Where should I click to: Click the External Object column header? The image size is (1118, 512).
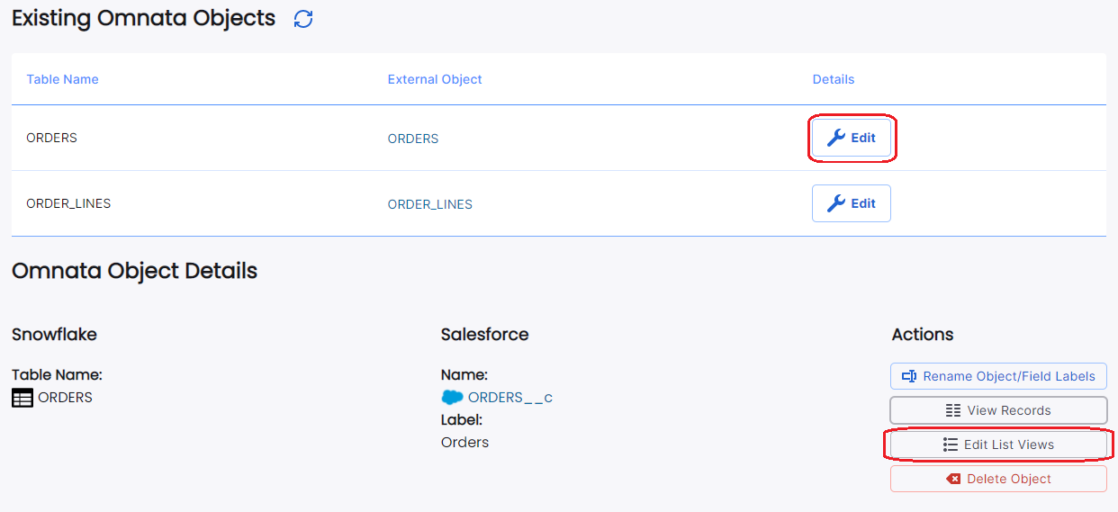pos(435,79)
